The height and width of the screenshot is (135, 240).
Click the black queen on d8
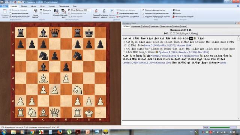(55, 33)
